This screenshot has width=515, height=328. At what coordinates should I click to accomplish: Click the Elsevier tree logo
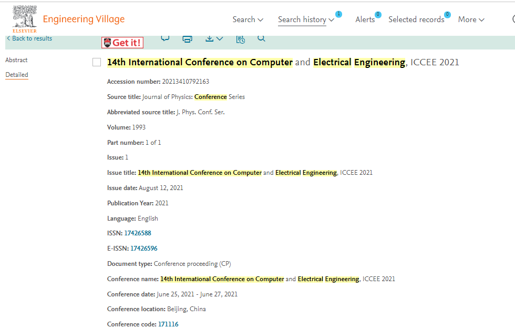[x=25, y=19]
